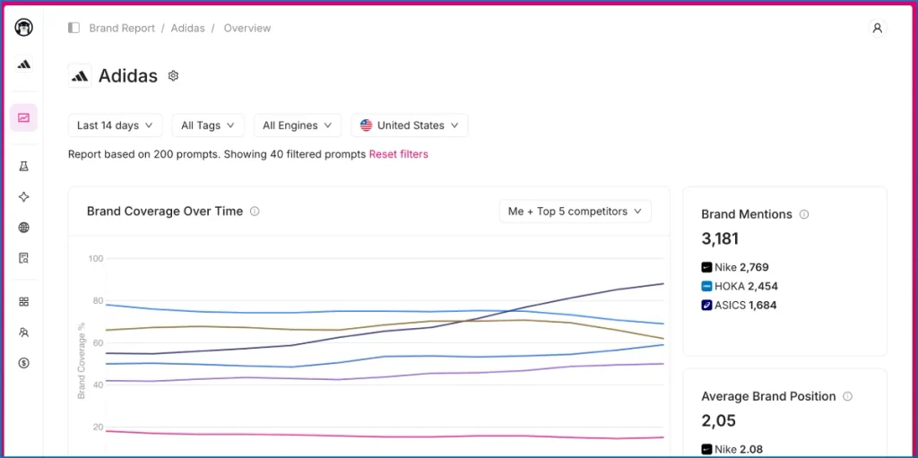Open the All Tags filter dropdown
This screenshot has height=458, width=918.
[208, 125]
